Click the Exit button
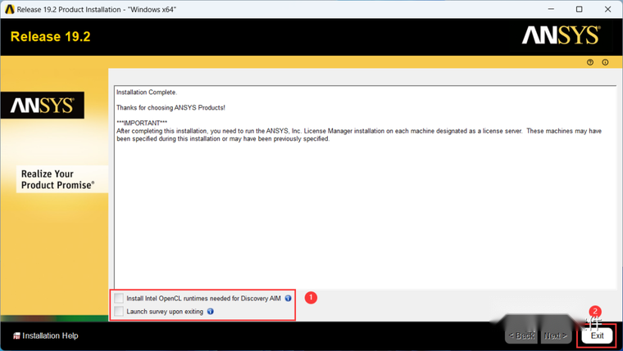Viewport: 623px width, 351px height. tap(597, 335)
